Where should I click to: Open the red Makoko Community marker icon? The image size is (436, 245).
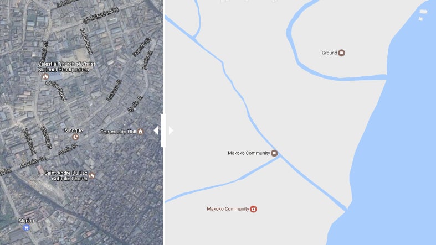[253, 209]
